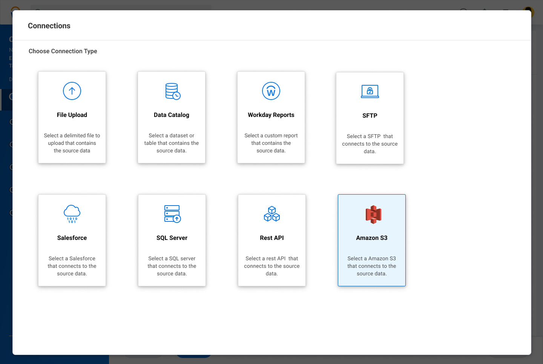Click the Amazon S3 red icon
The height and width of the screenshot is (364, 543).
(x=373, y=214)
